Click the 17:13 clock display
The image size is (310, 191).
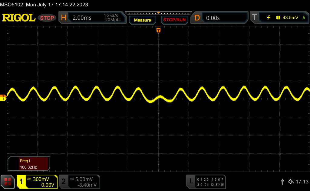302,182
